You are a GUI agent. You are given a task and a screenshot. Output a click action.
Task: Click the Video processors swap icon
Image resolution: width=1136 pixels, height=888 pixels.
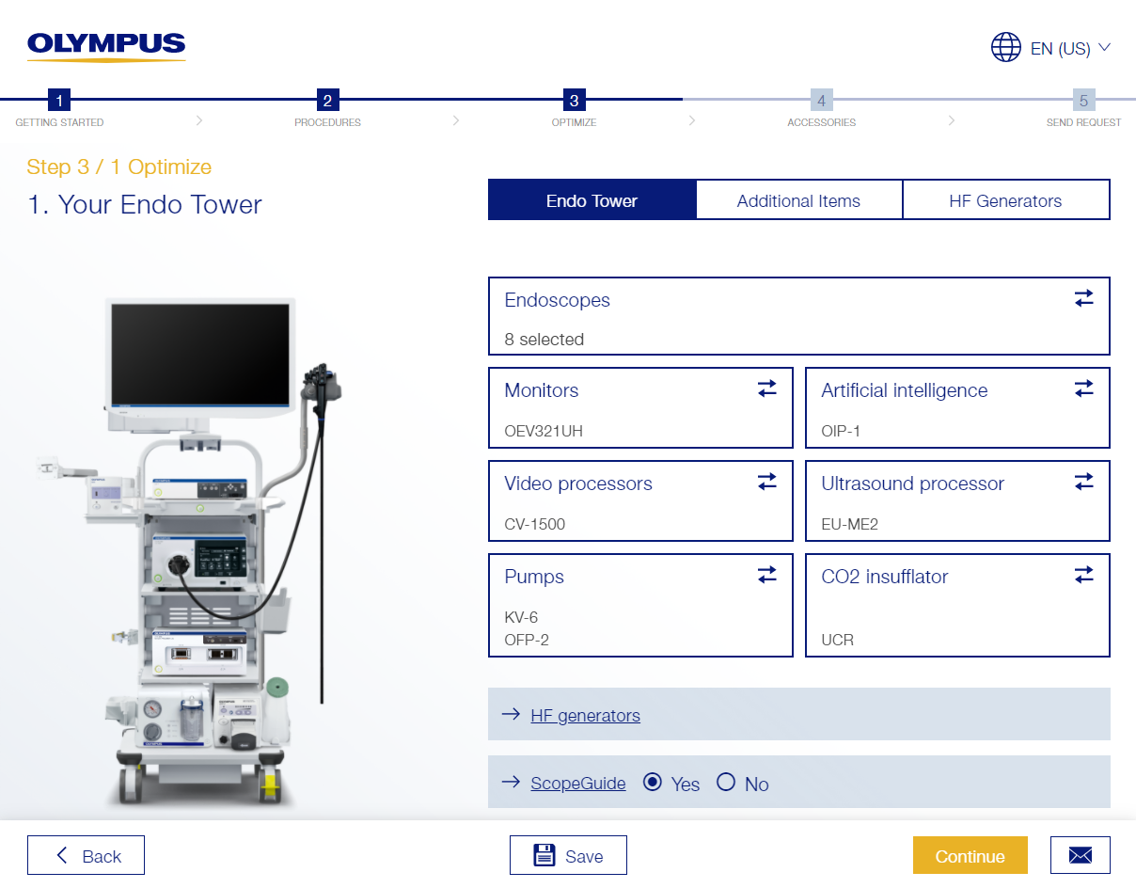(x=766, y=481)
